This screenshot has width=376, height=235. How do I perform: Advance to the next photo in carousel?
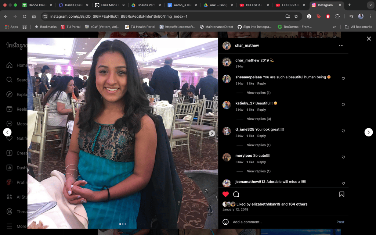pos(212,133)
